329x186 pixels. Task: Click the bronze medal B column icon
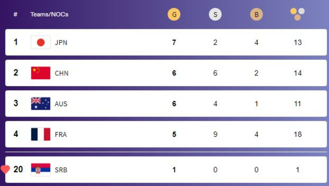pos(256,15)
